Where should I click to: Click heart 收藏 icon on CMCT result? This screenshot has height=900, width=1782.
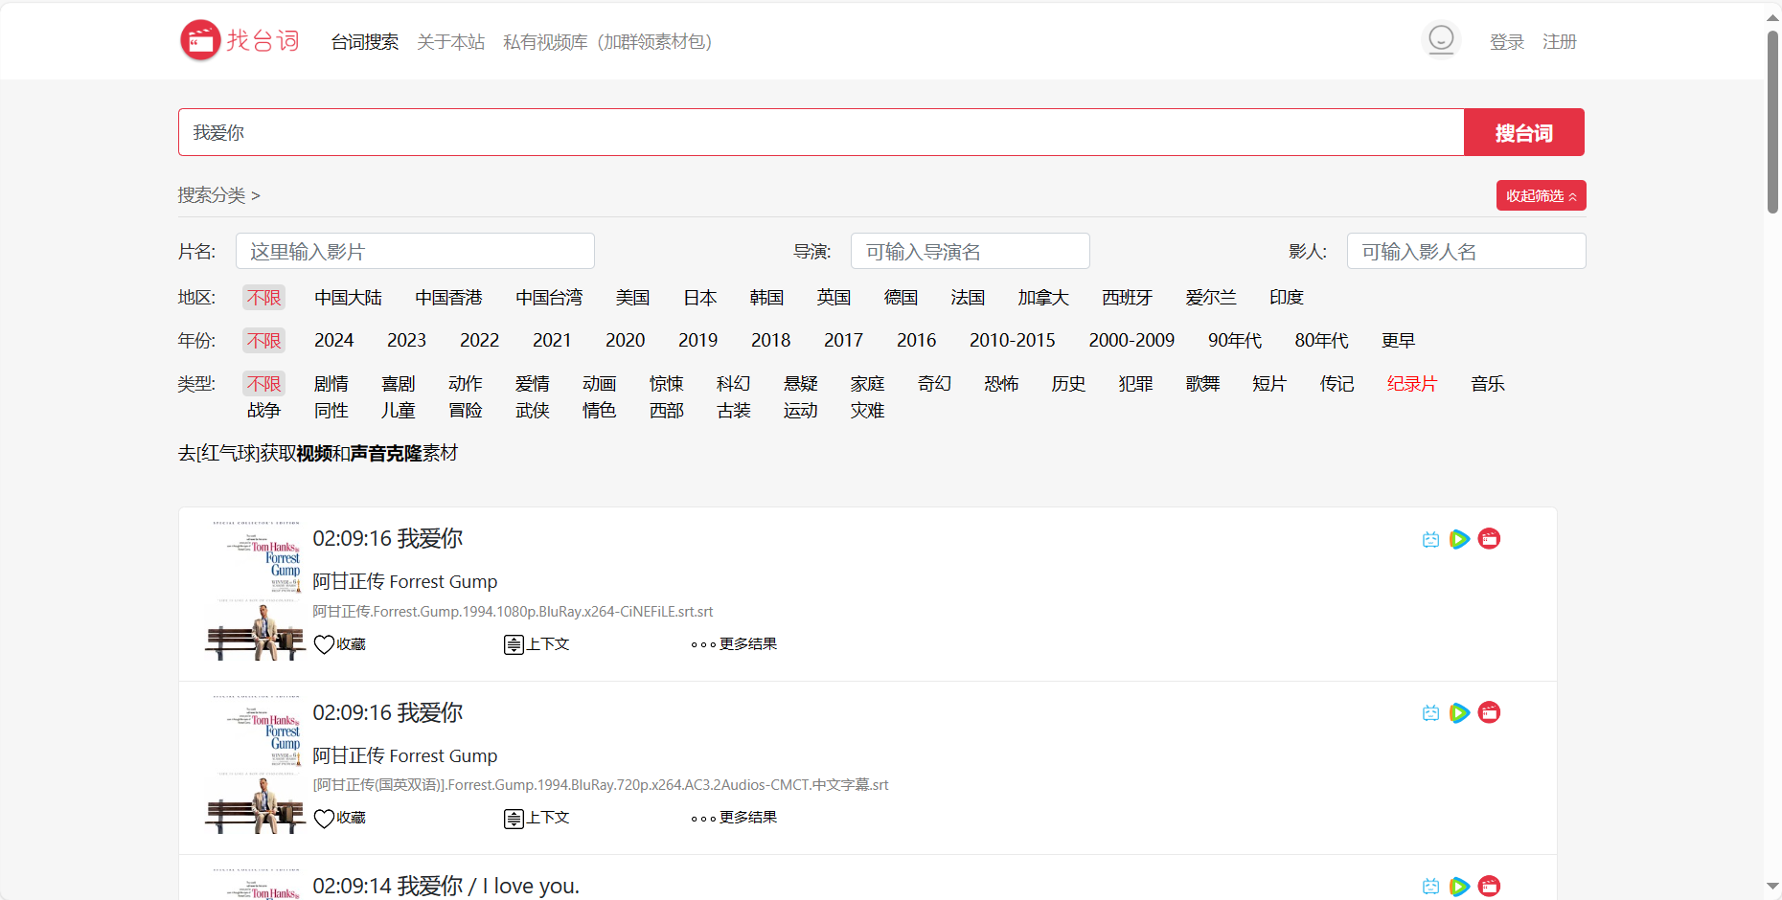324,818
